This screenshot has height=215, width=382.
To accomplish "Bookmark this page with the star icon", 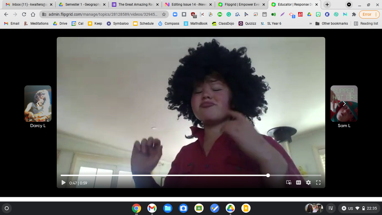I will click(x=164, y=14).
